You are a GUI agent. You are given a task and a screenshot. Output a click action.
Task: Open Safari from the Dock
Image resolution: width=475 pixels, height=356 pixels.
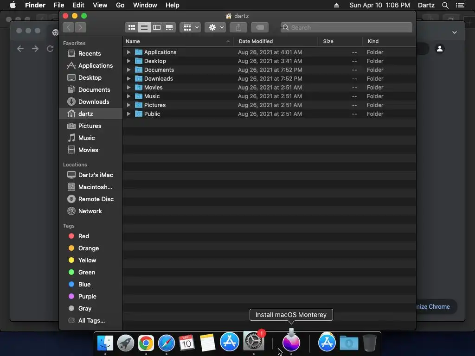[x=167, y=343]
